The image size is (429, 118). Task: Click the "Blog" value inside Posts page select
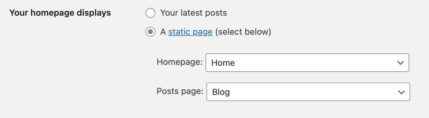point(221,92)
